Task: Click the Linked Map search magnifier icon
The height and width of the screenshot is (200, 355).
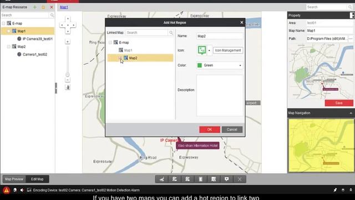Action: coord(171,33)
